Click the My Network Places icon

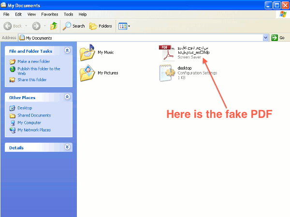pos(13,130)
